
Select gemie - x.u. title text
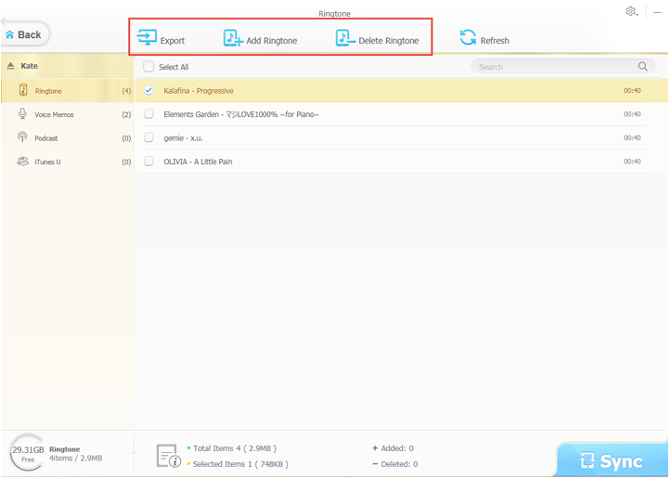click(183, 137)
